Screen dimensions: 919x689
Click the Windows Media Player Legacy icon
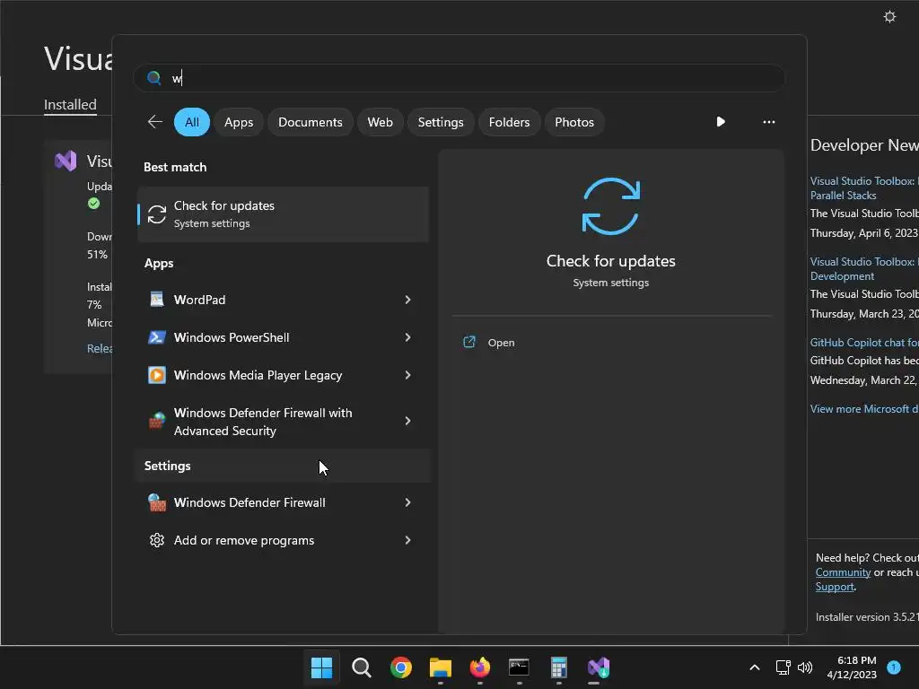pyautogui.click(x=156, y=375)
